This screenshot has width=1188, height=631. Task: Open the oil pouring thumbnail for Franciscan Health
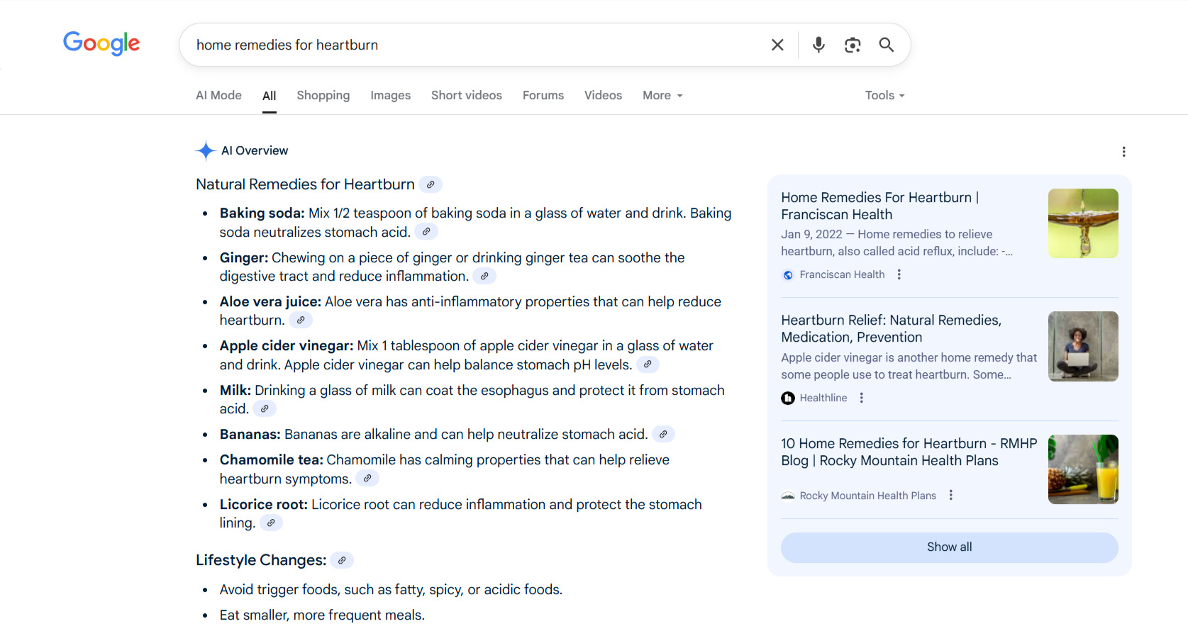coord(1083,223)
